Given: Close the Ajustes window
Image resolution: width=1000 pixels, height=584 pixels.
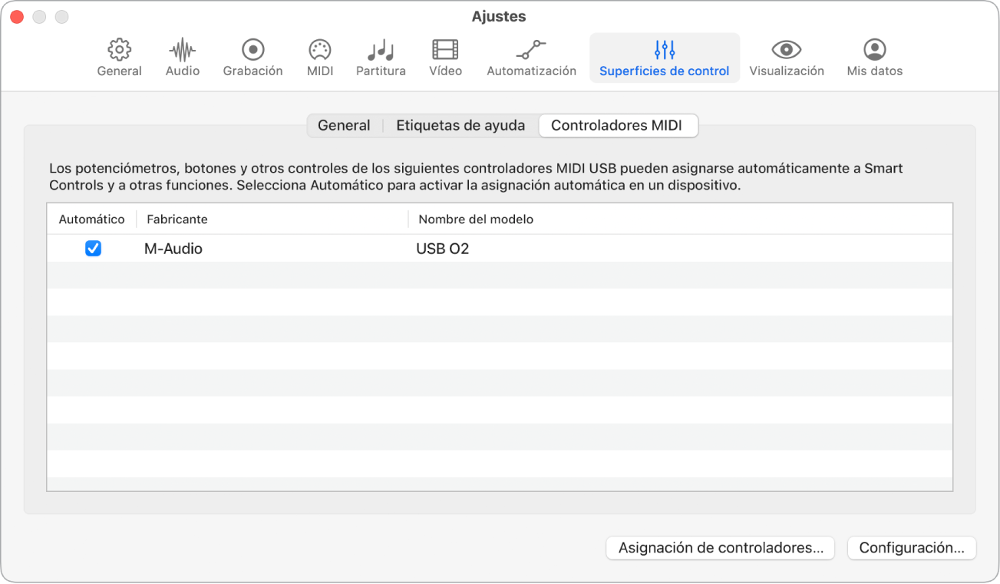Looking at the screenshot, I should (x=16, y=16).
